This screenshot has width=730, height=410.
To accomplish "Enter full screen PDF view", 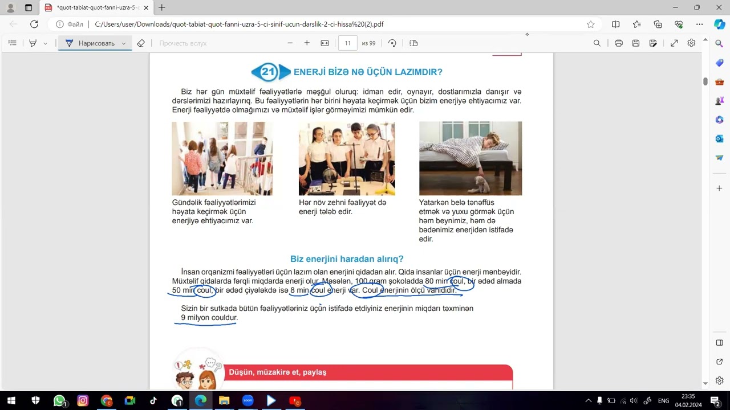I will tap(674, 43).
